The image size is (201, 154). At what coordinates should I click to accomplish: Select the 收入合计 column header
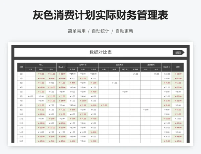[x=62, y=67]
